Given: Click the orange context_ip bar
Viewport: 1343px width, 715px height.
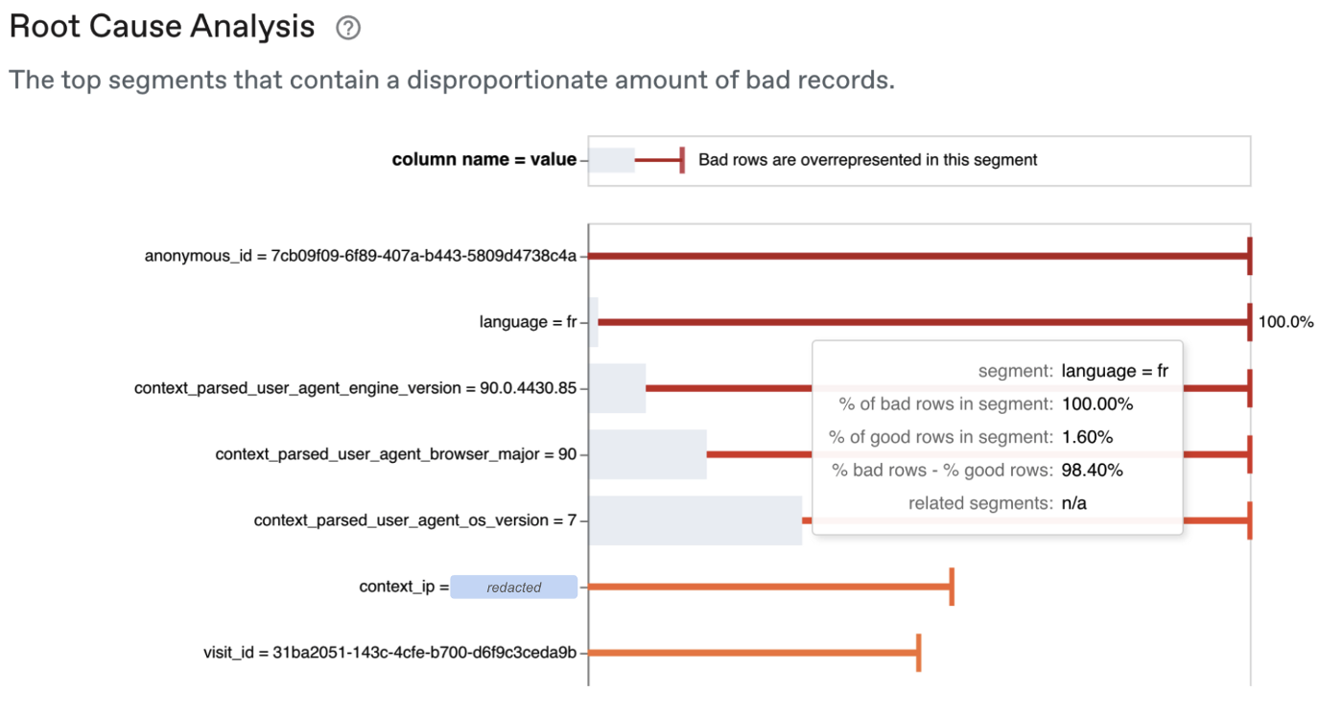Looking at the screenshot, I should (770, 587).
